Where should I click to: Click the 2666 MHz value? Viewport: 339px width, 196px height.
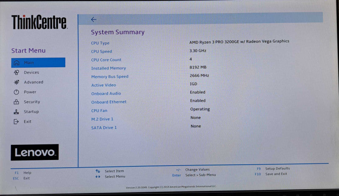199,75
